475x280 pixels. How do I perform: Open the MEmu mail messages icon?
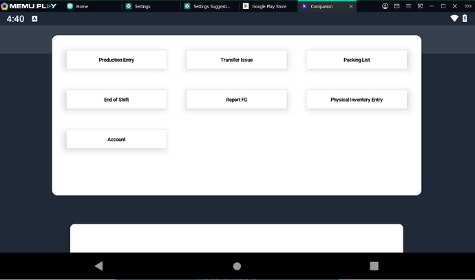397,6
